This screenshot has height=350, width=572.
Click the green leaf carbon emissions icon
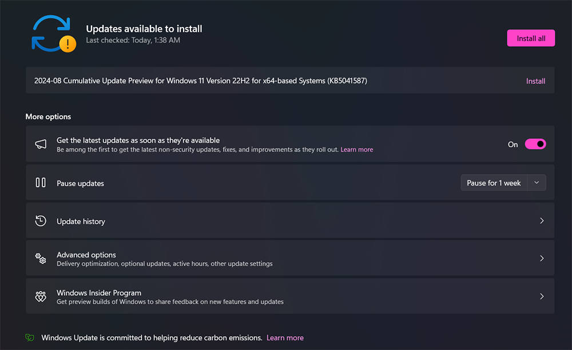point(30,337)
